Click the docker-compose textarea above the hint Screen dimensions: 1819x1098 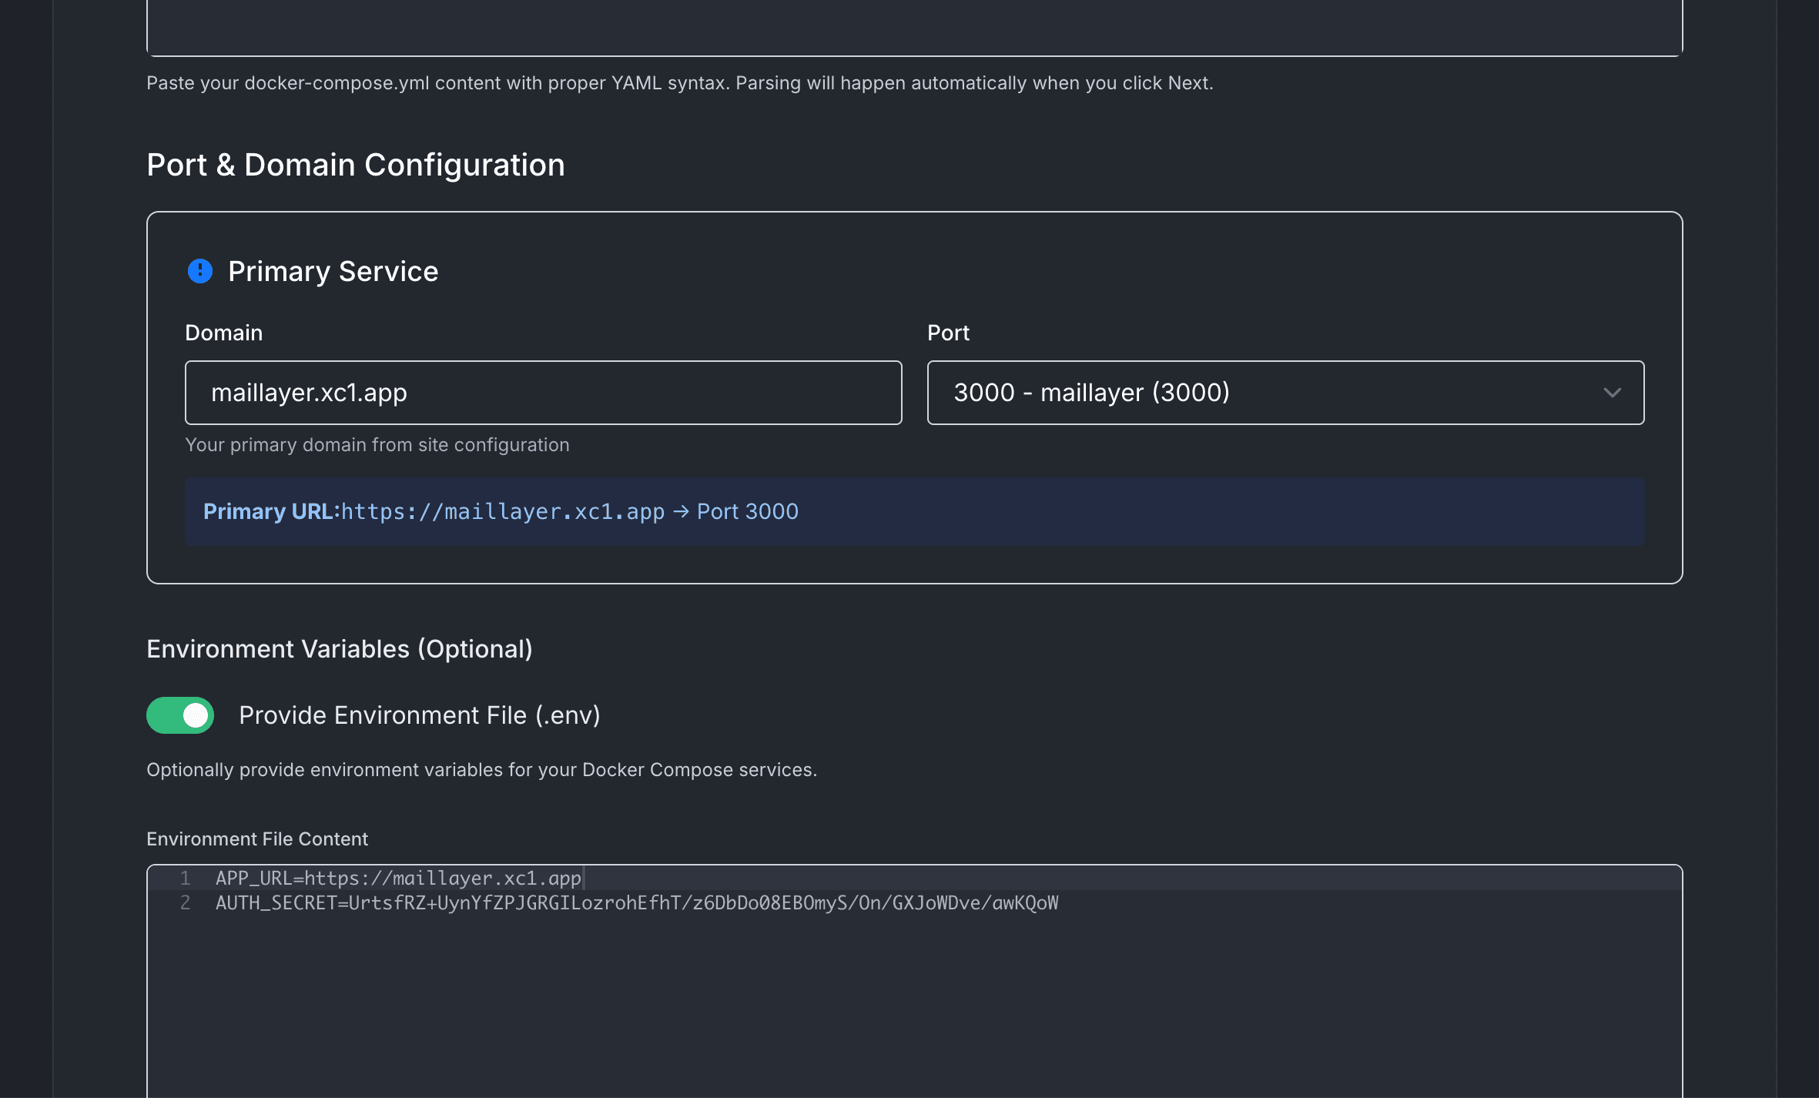click(x=914, y=28)
